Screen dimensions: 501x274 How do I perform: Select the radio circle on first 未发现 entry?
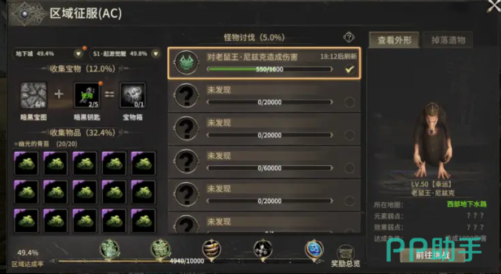pyautogui.click(x=350, y=102)
